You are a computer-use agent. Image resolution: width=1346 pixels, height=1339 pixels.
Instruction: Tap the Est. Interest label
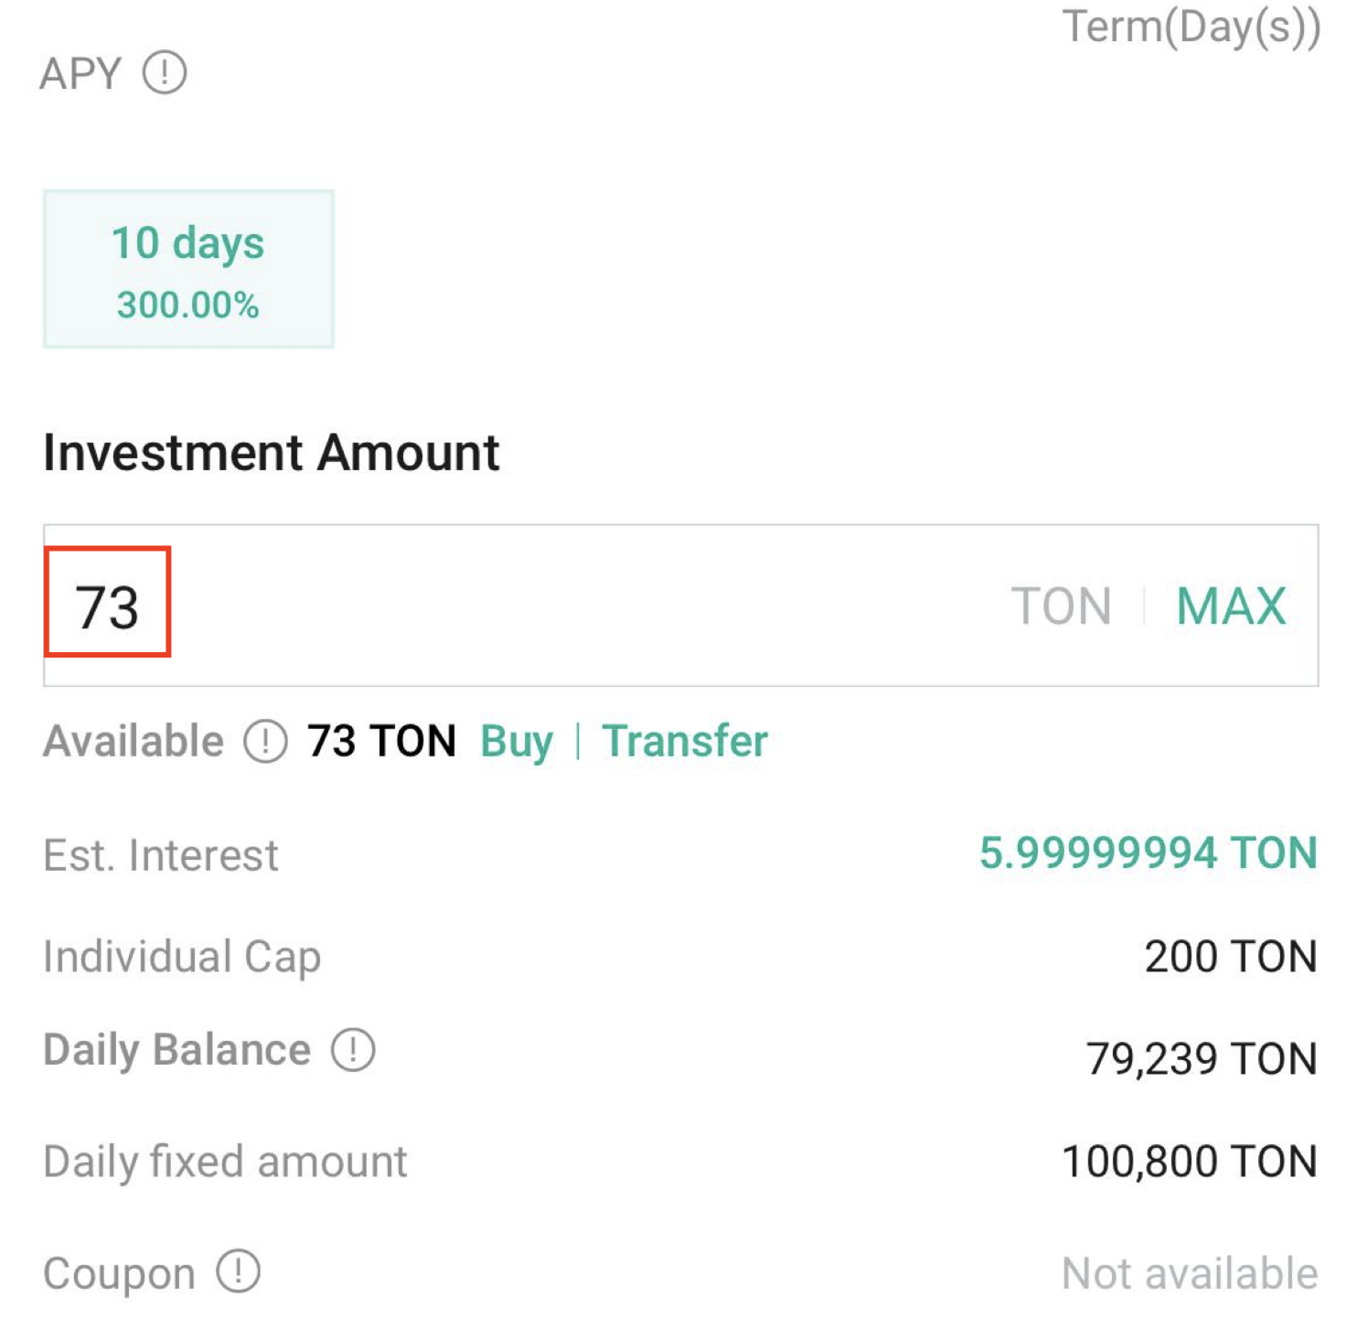pyautogui.click(x=161, y=856)
